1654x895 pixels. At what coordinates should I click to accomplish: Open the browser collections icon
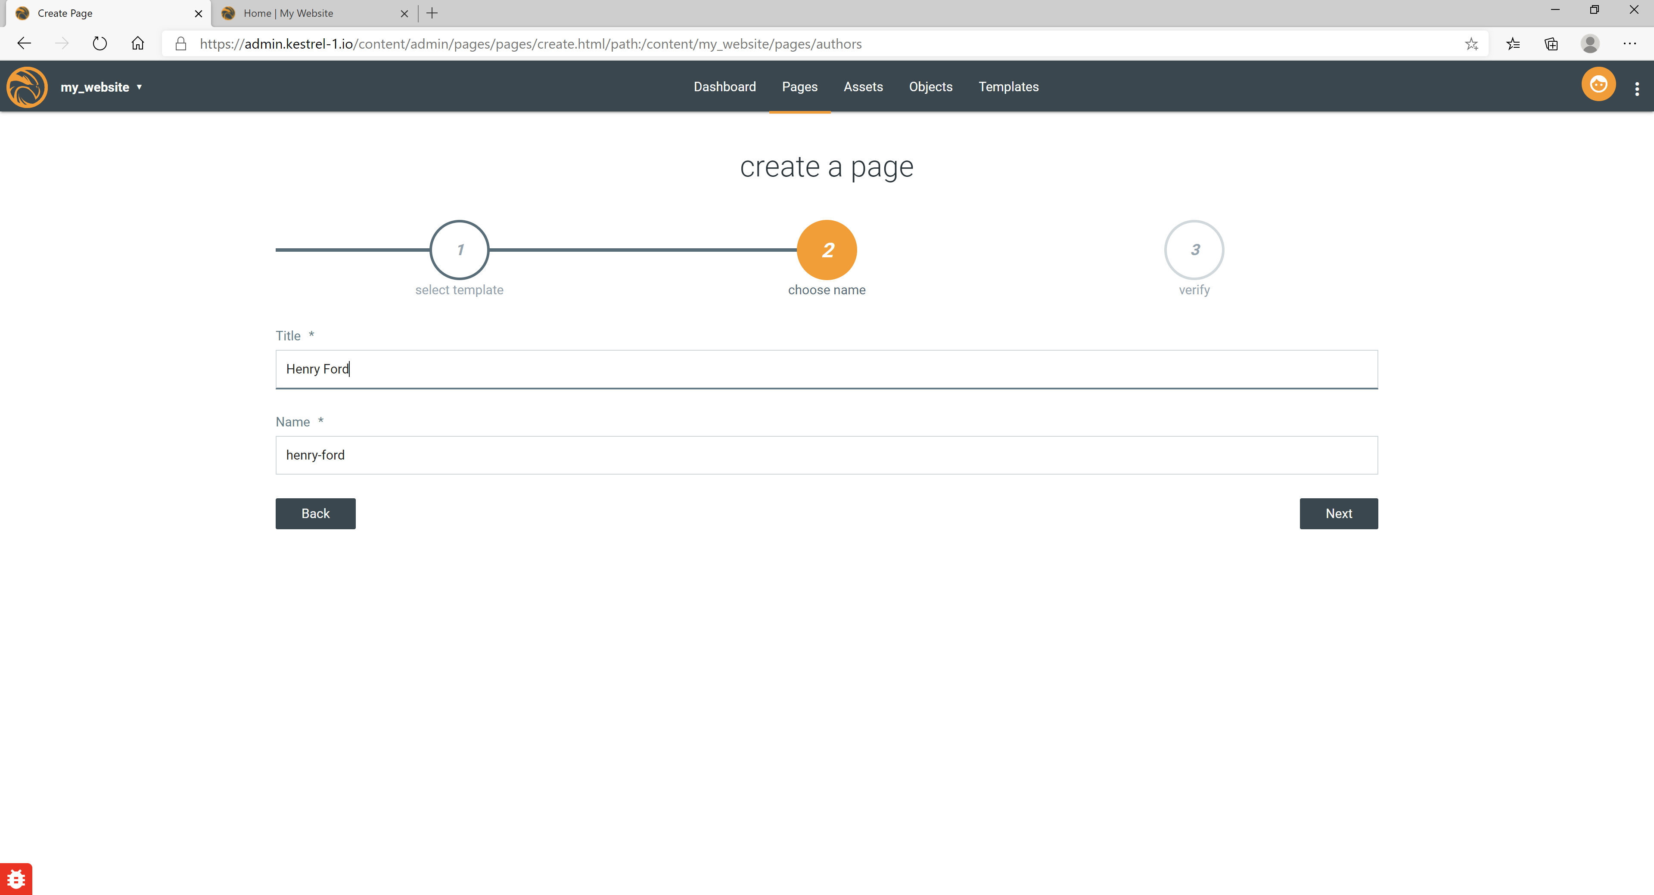pyautogui.click(x=1551, y=43)
